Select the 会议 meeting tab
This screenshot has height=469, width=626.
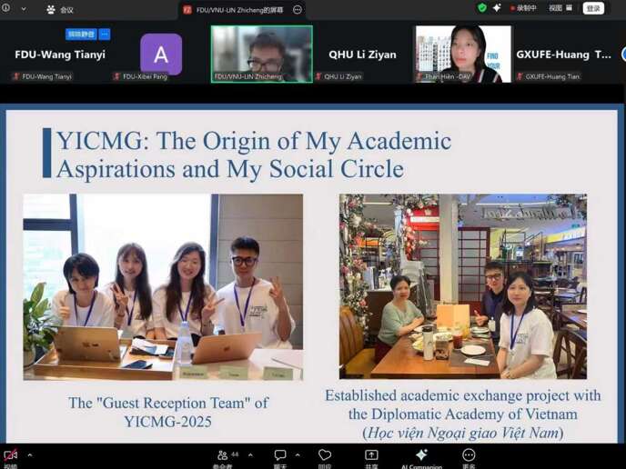(60, 10)
